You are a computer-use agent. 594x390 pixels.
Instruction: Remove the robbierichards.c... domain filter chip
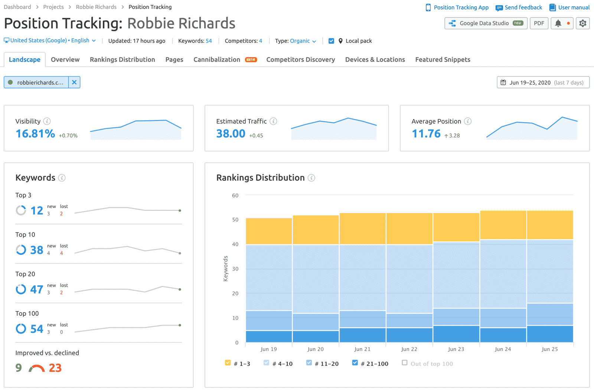point(74,82)
